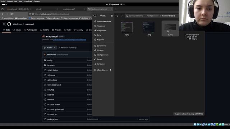Open the Projects repository tab
Viewport: 230px width, 129px height.
tap(56, 30)
